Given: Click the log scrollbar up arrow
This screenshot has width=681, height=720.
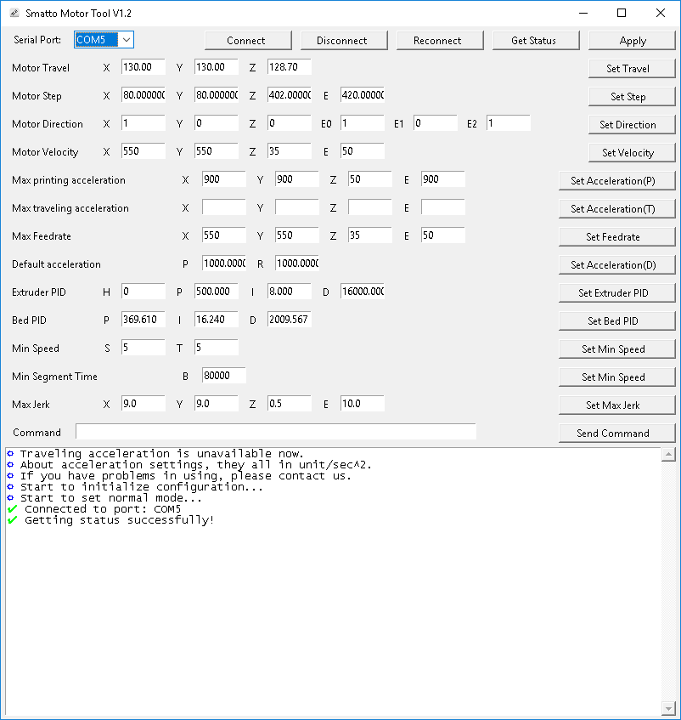Looking at the screenshot, I should [x=668, y=455].
